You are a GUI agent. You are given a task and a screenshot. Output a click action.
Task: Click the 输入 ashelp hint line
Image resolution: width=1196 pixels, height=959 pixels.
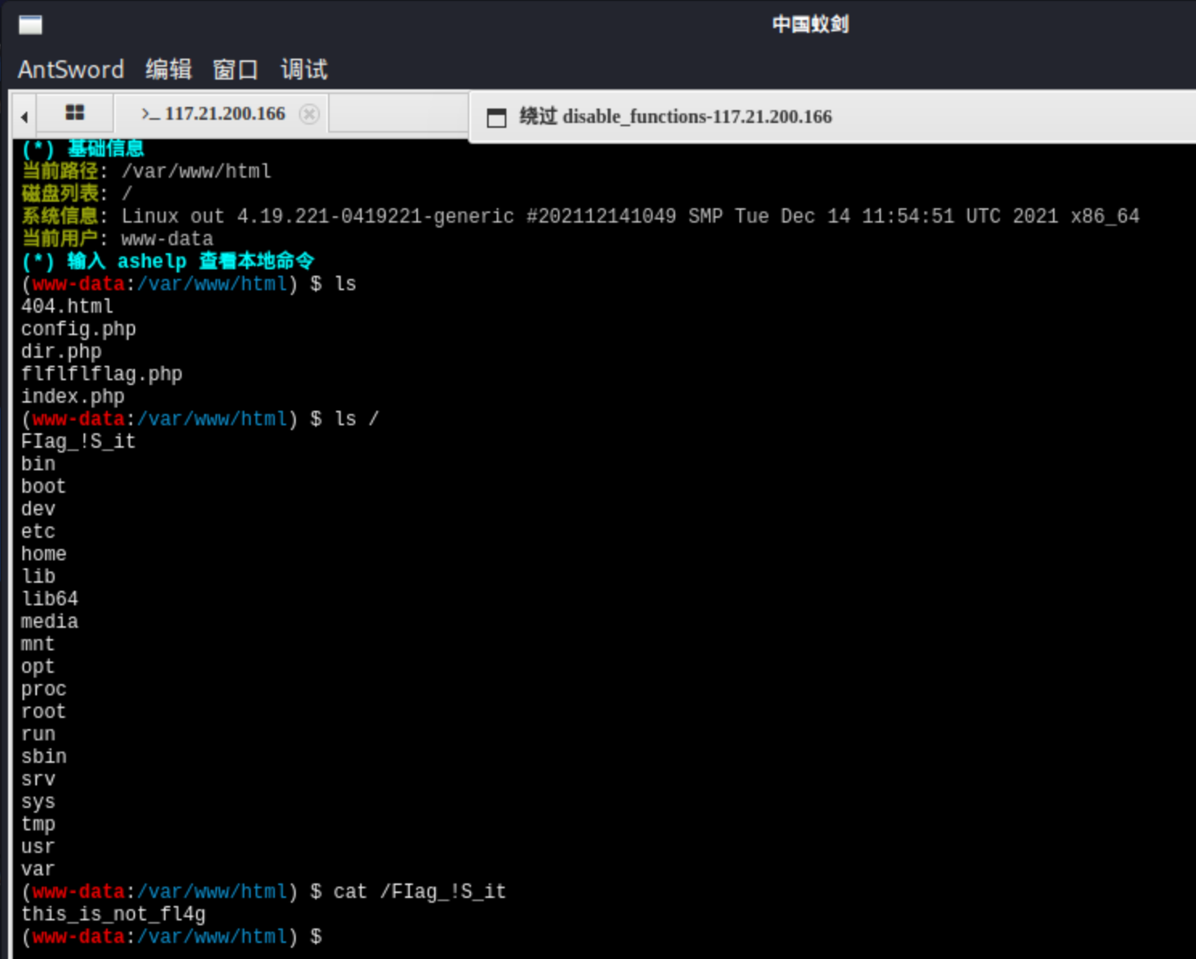coord(168,261)
